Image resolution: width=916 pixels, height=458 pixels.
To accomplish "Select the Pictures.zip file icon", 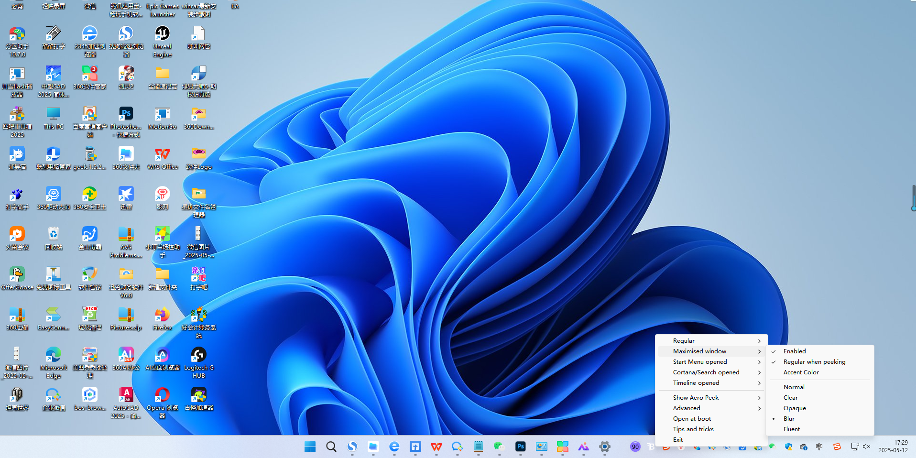I will click(126, 319).
